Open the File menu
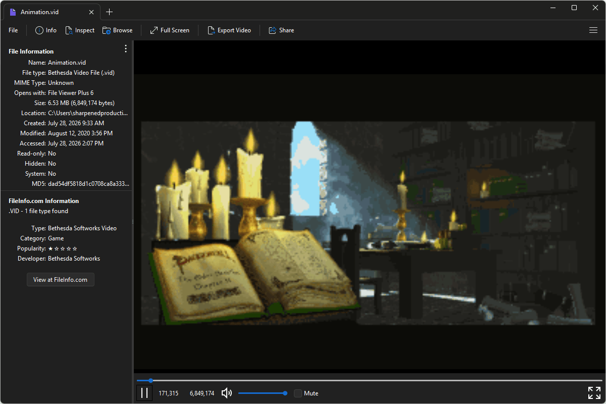This screenshot has height=404, width=606. coord(13,30)
